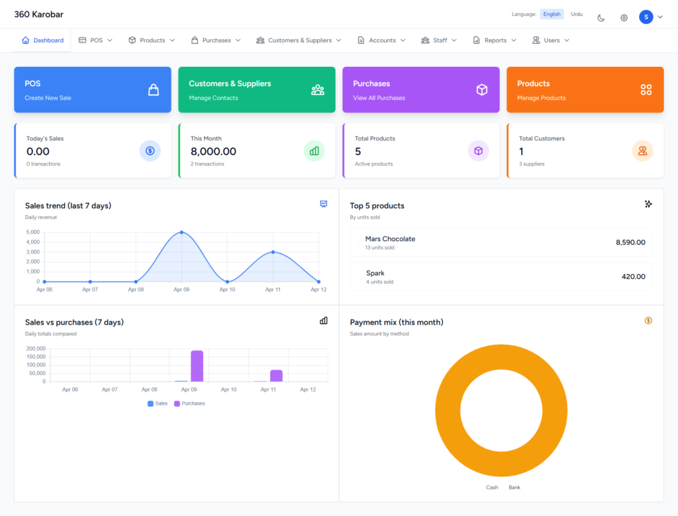Toggle dark mode with the moon icon
Image resolution: width=678 pixels, height=516 pixels.
(x=601, y=18)
